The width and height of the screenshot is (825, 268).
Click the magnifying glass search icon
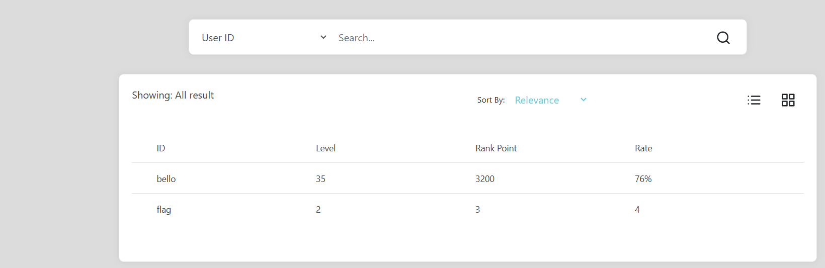pyautogui.click(x=723, y=38)
